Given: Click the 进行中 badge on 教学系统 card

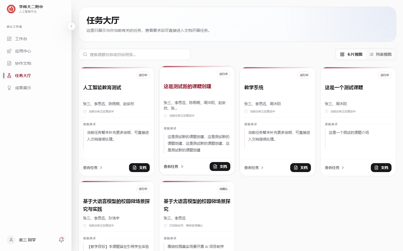Looking at the screenshot, I should (x=304, y=75).
